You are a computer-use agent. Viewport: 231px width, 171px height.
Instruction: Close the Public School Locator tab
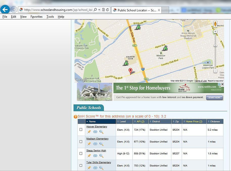click(159, 10)
